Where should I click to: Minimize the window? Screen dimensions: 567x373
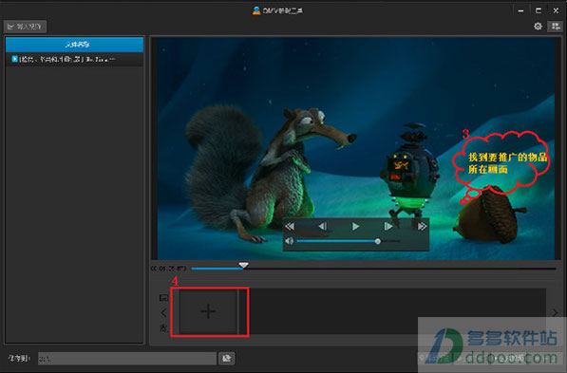click(520, 10)
